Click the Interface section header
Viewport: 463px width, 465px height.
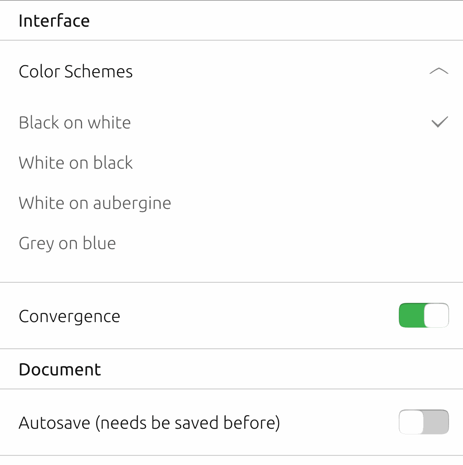[x=54, y=20]
